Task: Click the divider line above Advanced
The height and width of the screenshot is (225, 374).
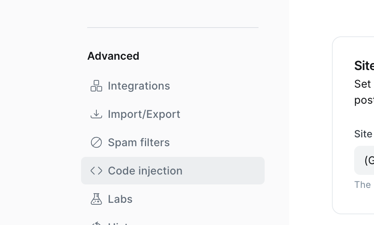Action: click(x=173, y=28)
